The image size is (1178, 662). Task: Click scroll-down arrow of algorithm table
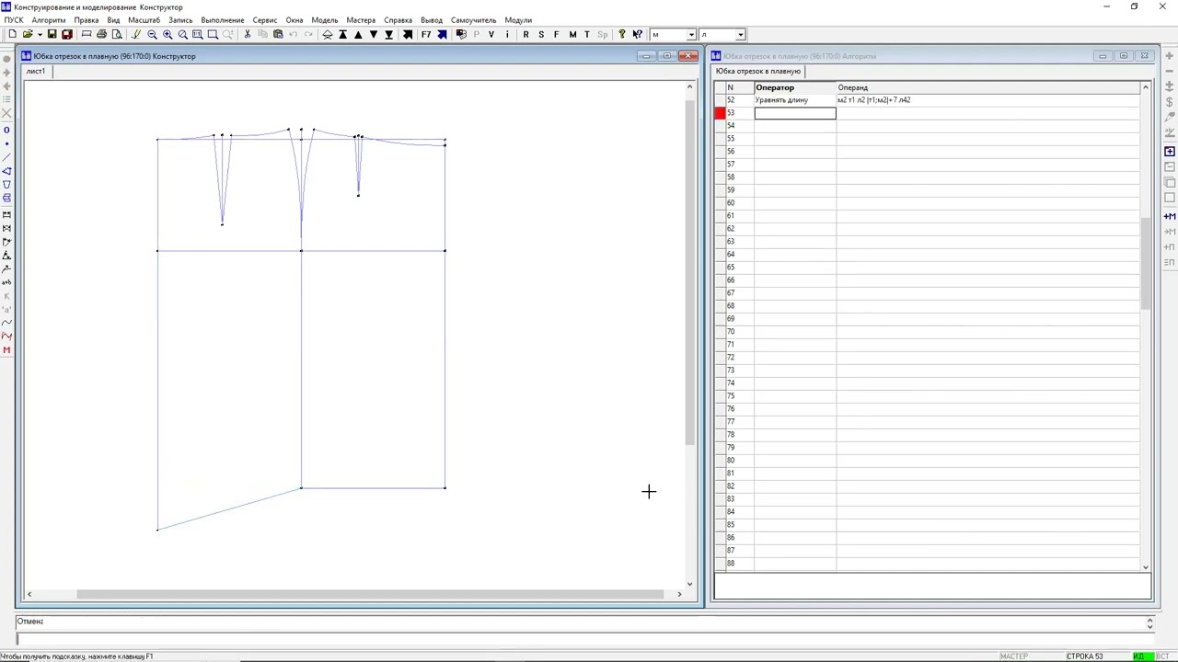(1146, 567)
